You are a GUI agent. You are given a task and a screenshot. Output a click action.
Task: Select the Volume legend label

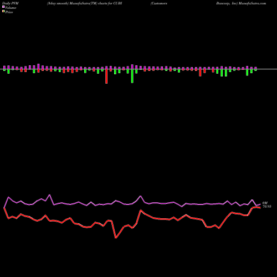[11, 8]
